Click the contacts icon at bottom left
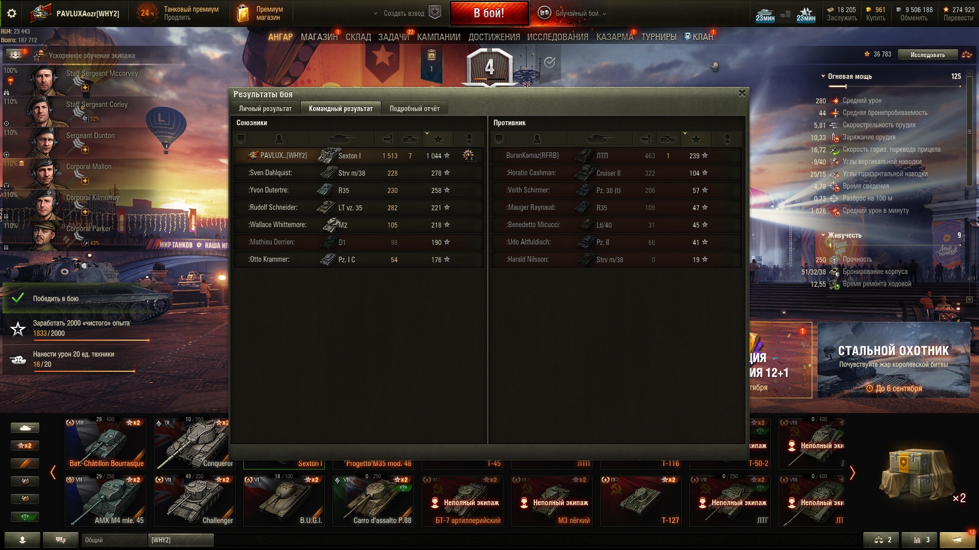 (x=22, y=540)
